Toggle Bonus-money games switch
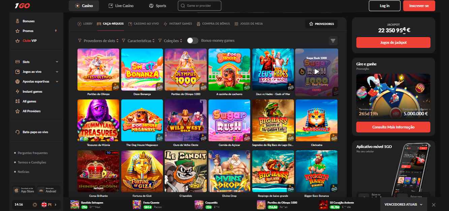 [193, 40]
